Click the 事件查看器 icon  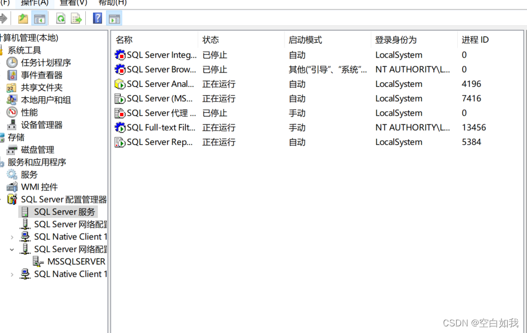click(x=12, y=75)
